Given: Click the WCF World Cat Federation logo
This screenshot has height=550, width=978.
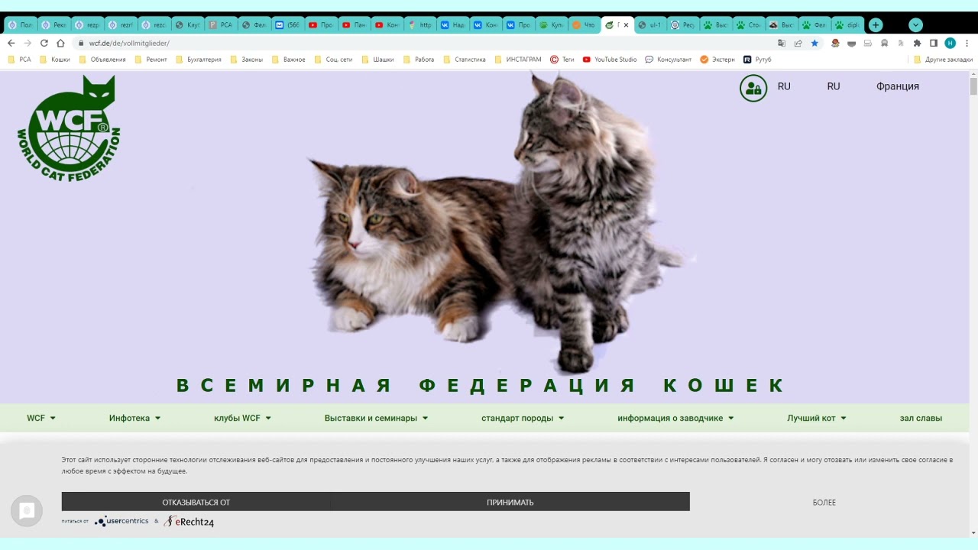Looking at the screenshot, I should pos(69,128).
